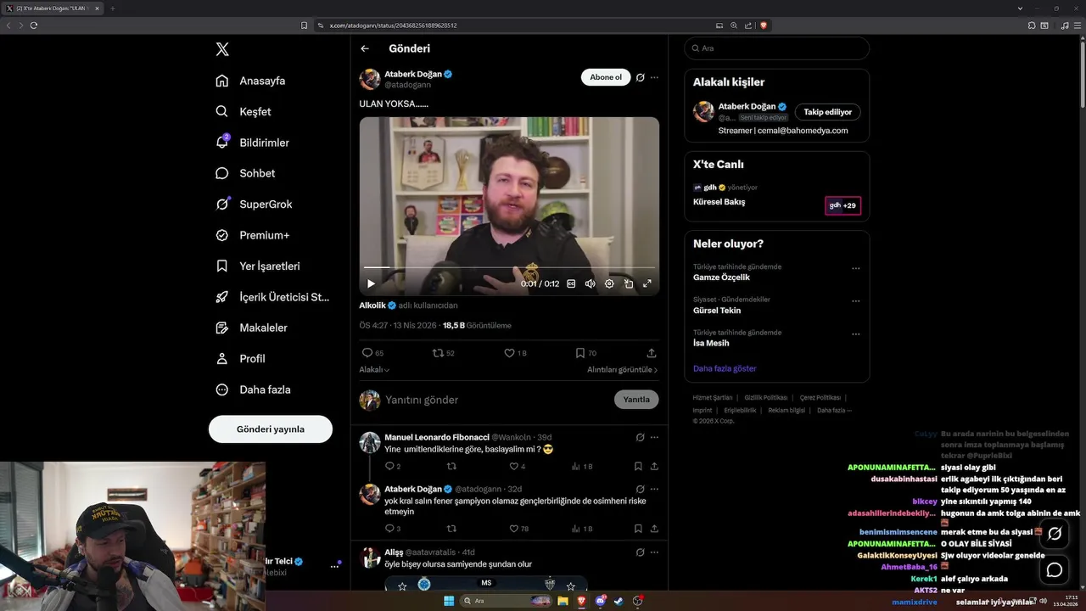
Task: Click the Yanıtla reply button
Action: (x=636, y=400)
